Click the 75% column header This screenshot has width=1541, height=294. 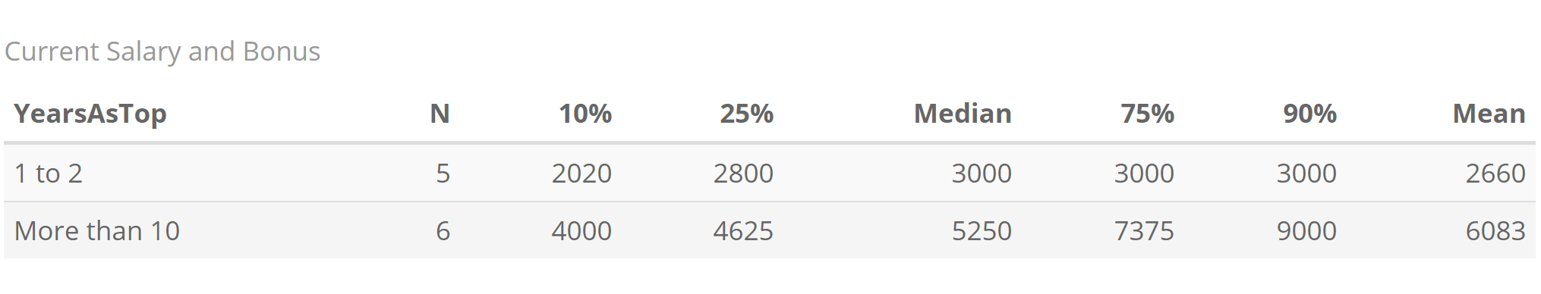pyautogui.click(x=1148, y=114)
